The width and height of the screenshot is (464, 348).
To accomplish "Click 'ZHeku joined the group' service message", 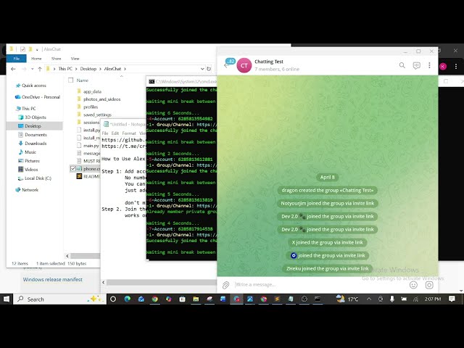I will (327, 268).
